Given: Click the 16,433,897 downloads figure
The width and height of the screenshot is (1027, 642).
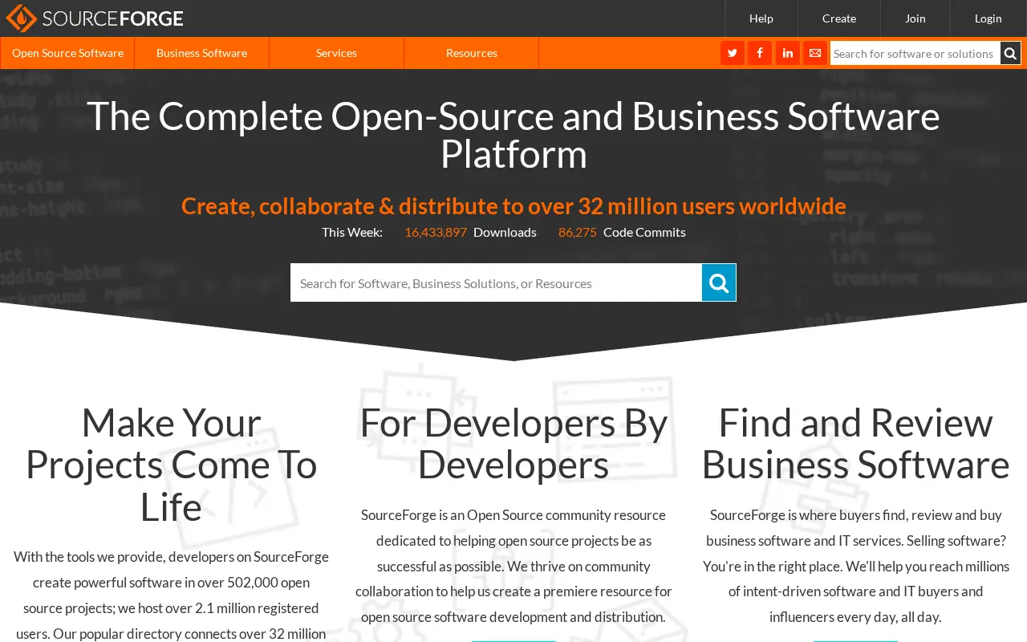Looking at the screenshot, I should [x=436, y=232].
